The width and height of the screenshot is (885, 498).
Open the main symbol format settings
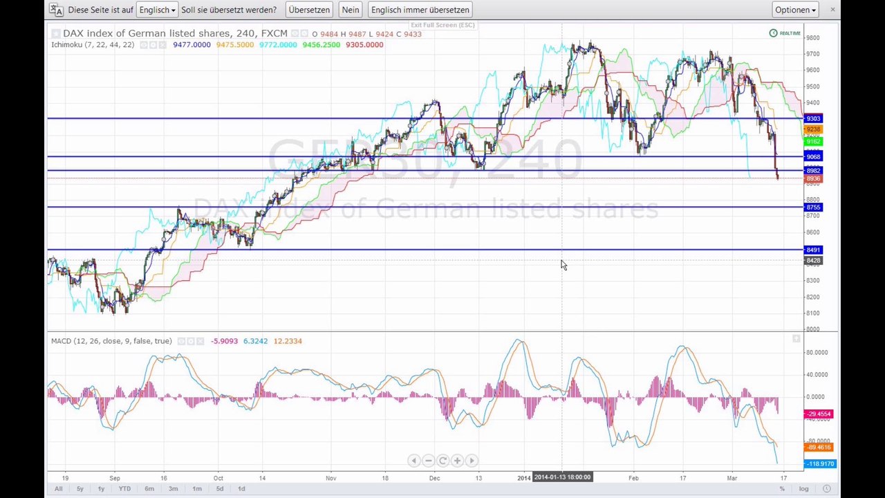point(304,33)
